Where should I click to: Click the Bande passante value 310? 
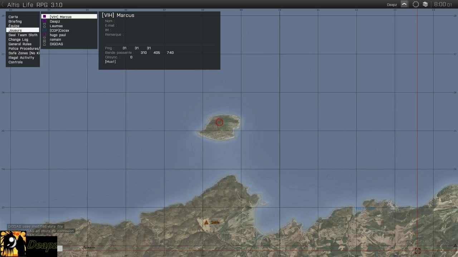[143, 53]
